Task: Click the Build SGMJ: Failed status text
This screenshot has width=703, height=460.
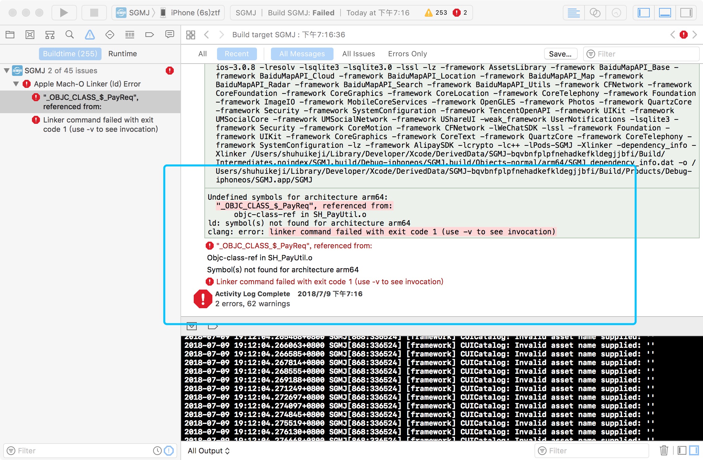Action: 301,13
